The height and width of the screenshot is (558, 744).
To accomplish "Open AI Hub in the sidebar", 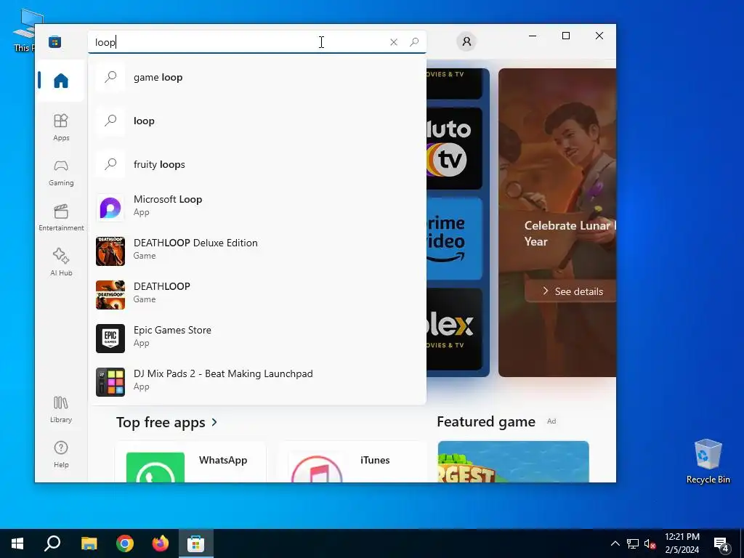I will (61, 262).
